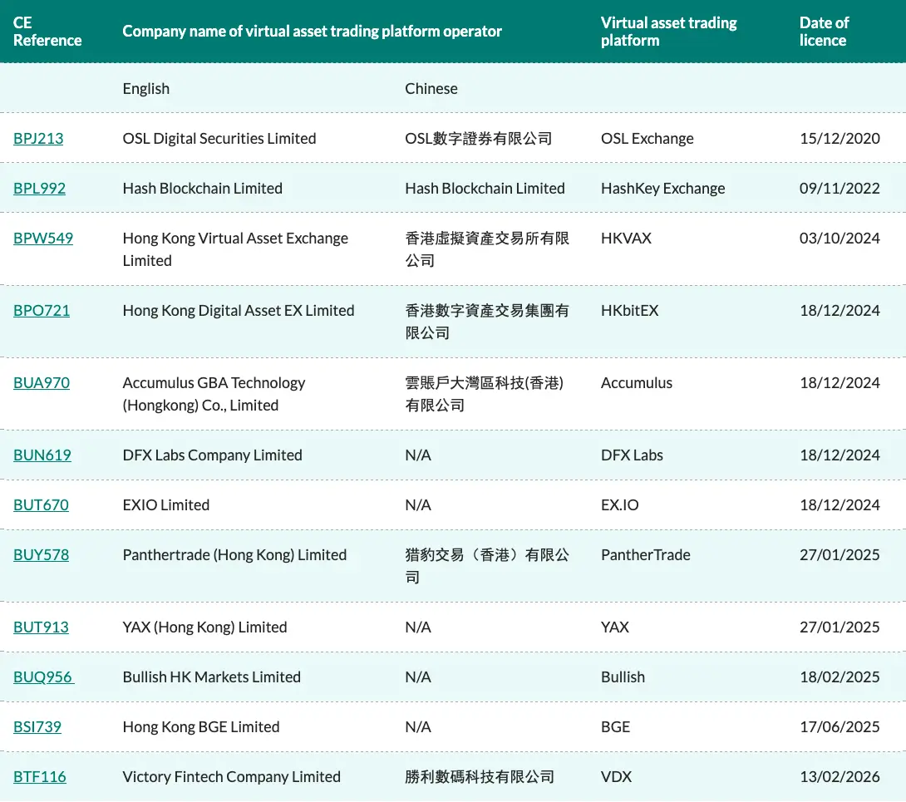Select the date '03/10/2024'
Screen dimensions: 906x802
(840, 238)
